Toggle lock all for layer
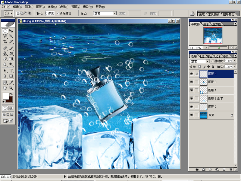Screen dimensions: 241x181 (x=213, y=67)
